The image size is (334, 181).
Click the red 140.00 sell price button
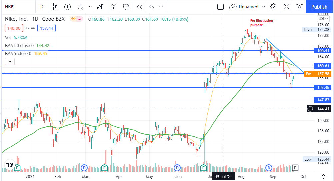14,28
